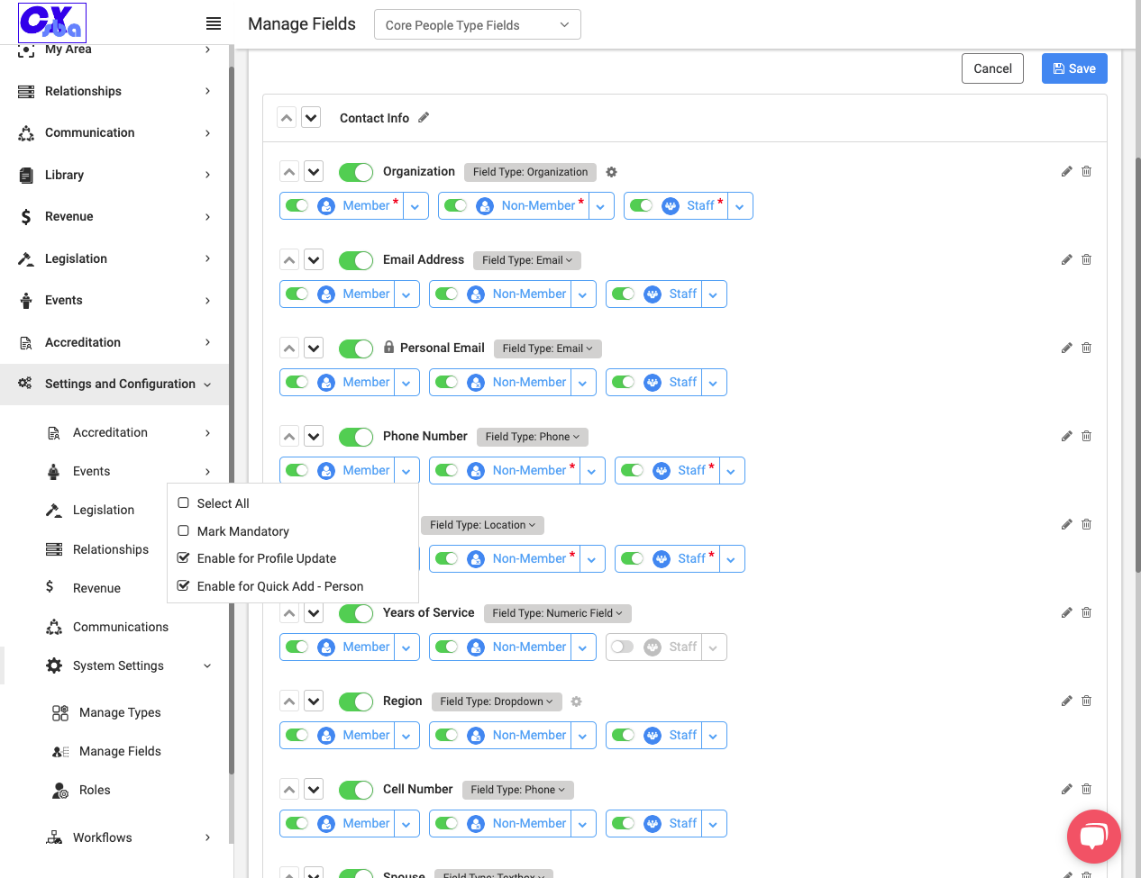Uncheck Enable for Profile Update
The image size is (1141, 878).
183,557
